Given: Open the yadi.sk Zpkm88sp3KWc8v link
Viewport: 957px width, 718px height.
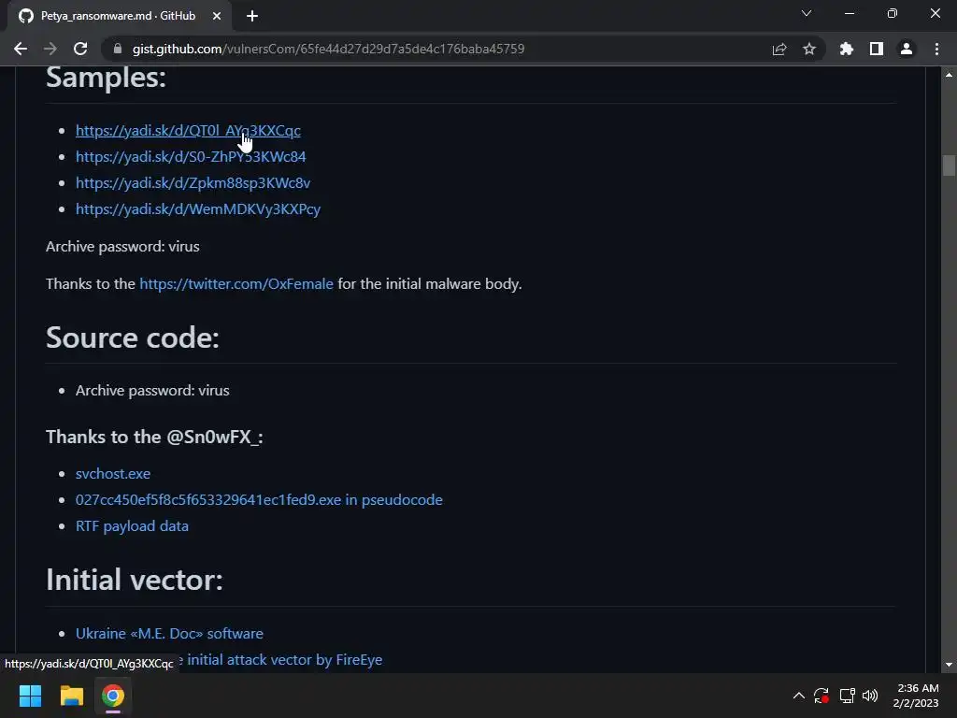Looking at the screenshot, I should coord(193,183).
